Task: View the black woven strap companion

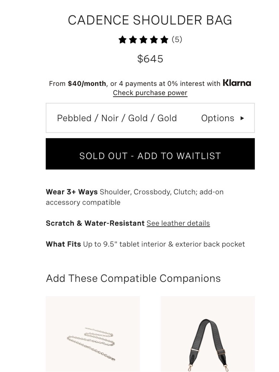Action: pyautogui.click(x=208, y=334)
